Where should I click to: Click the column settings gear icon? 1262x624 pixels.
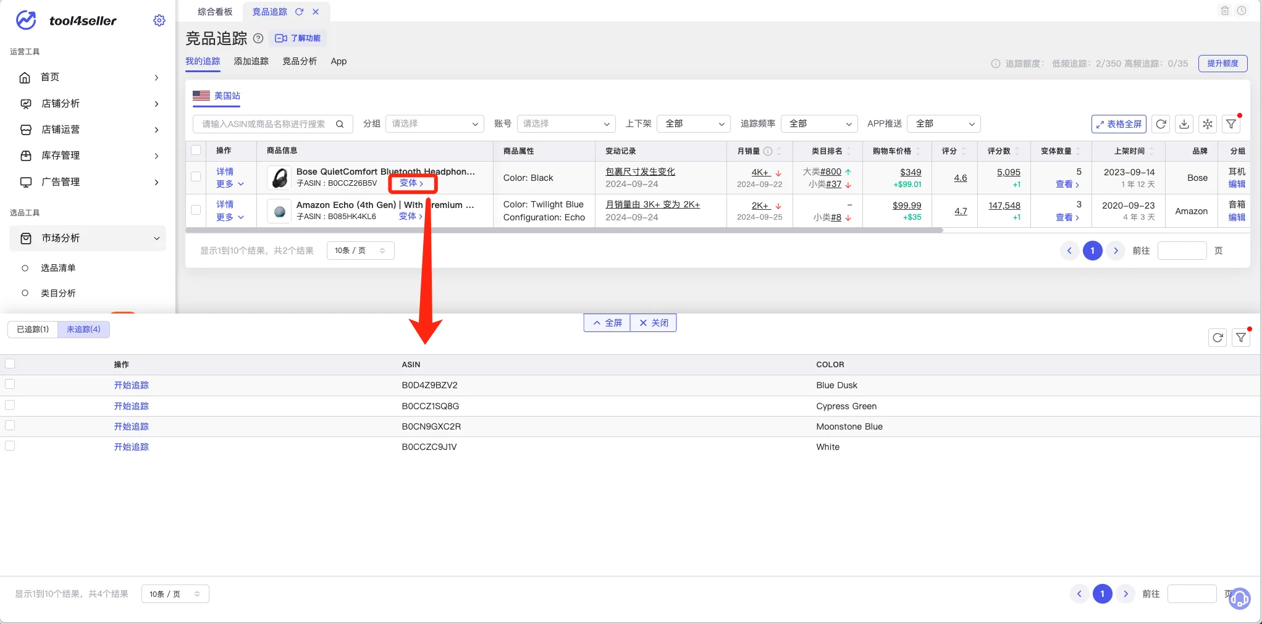click(1207, 124)
